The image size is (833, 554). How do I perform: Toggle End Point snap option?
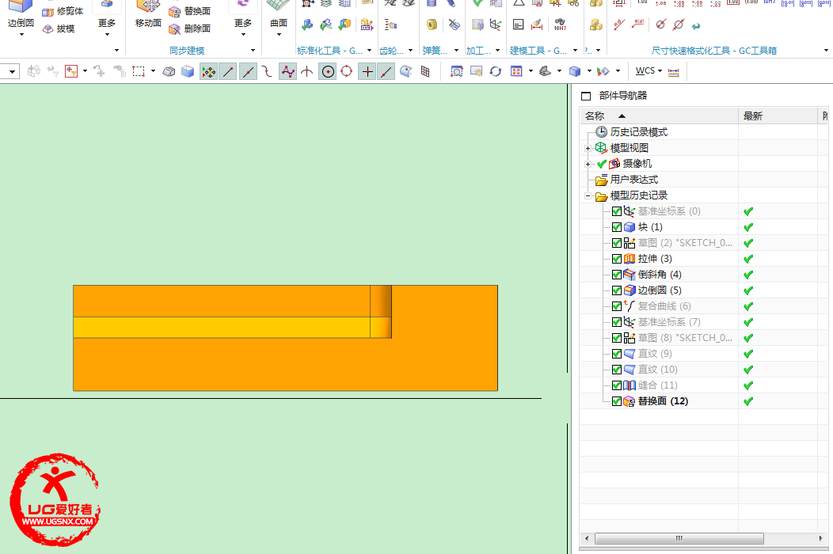[x=228, y=71]
